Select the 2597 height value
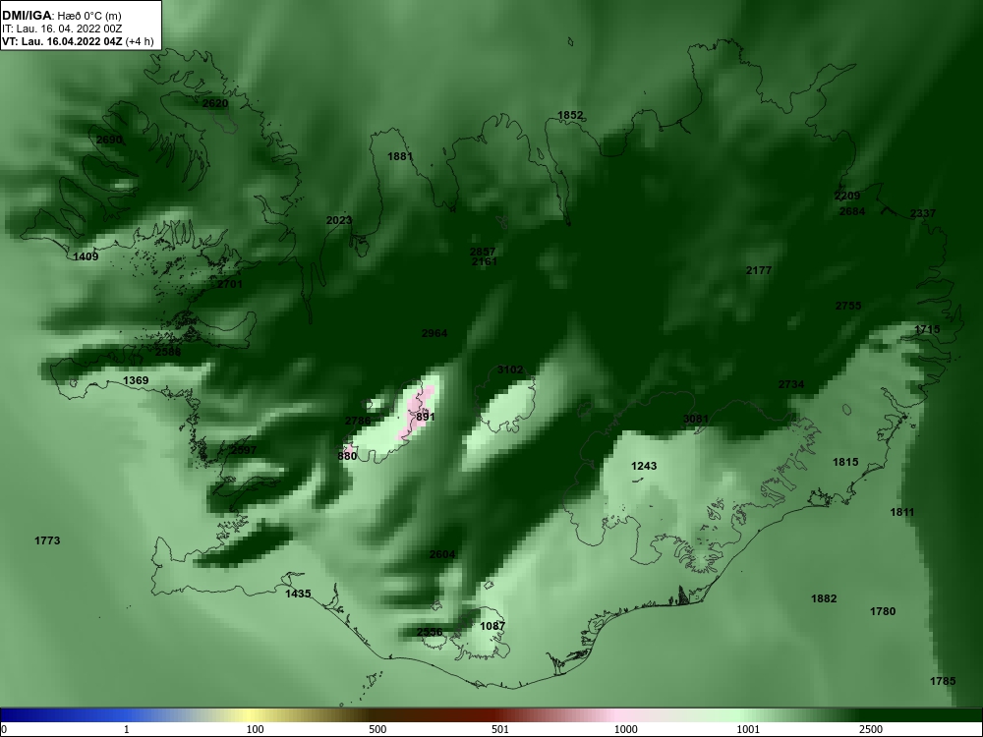983x737 pixels. pyautogui.click(x=244, y=450)
